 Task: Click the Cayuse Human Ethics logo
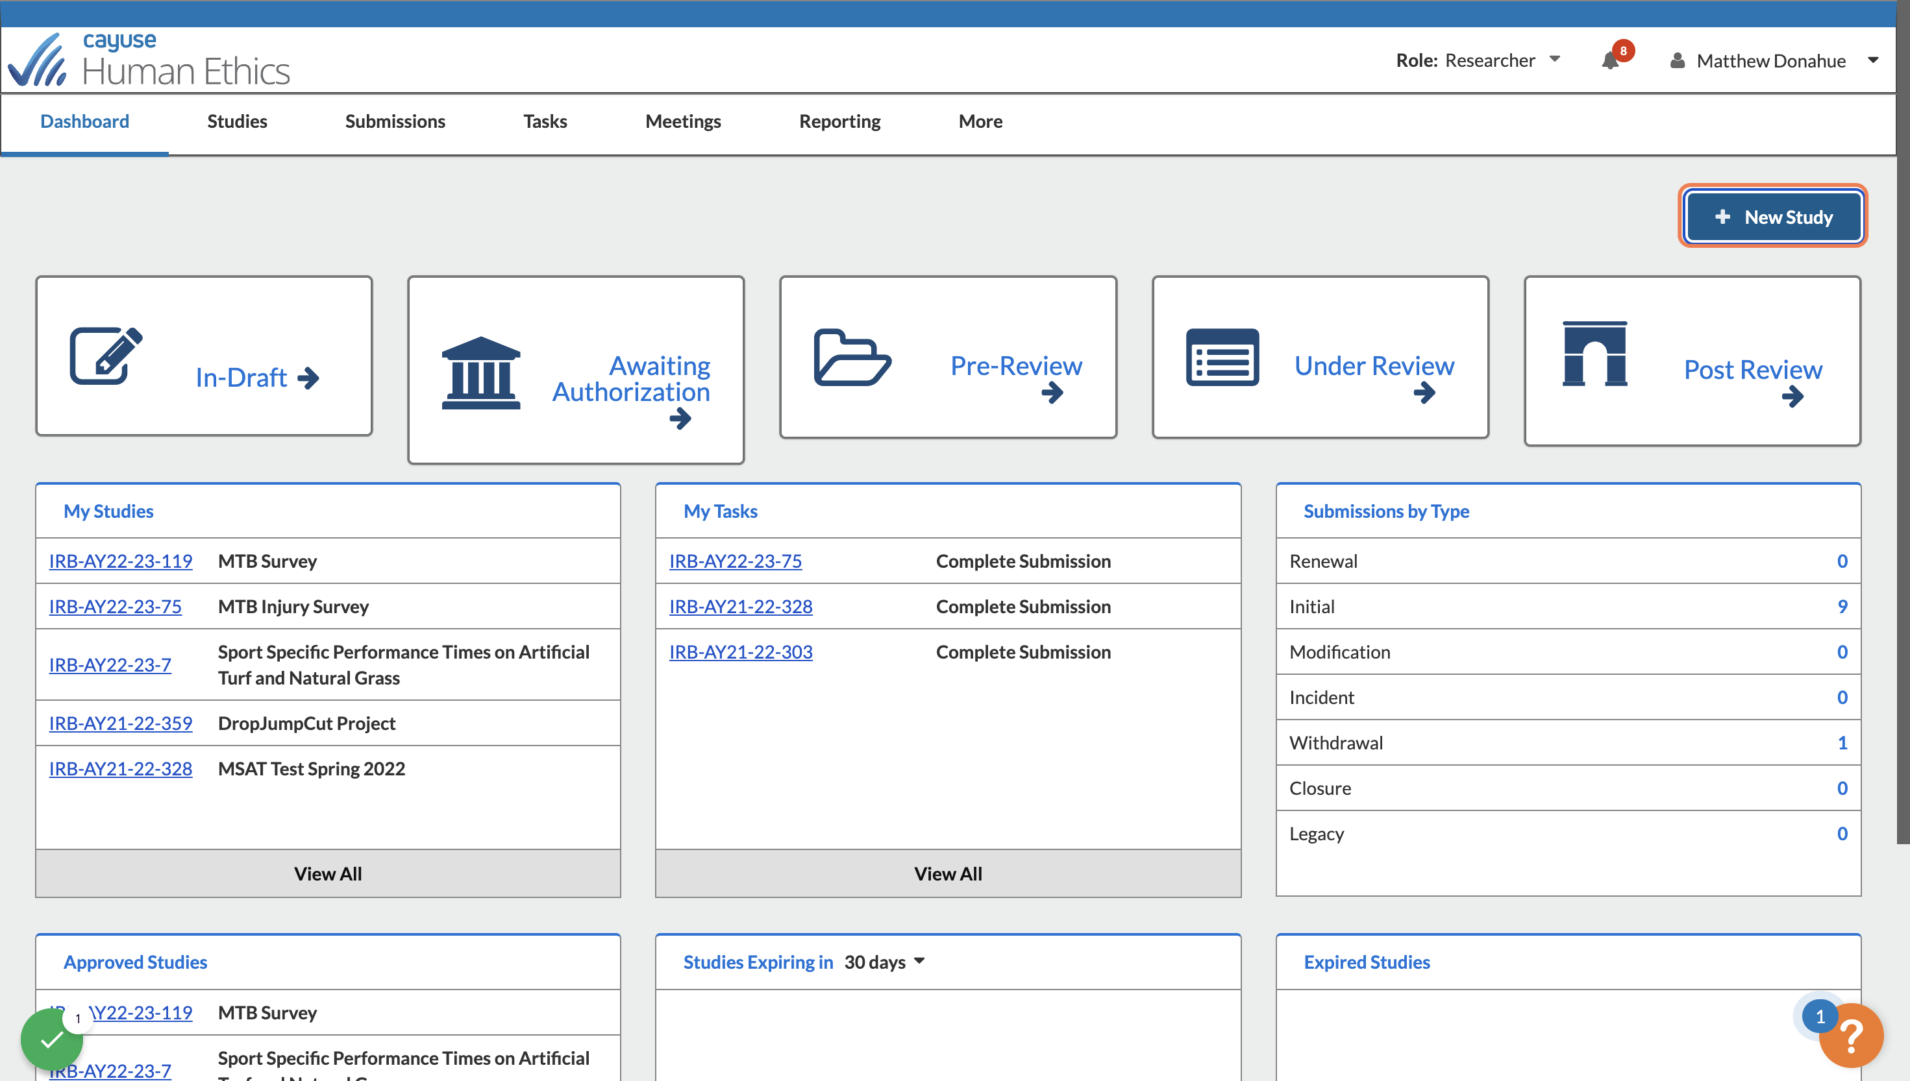149,60
